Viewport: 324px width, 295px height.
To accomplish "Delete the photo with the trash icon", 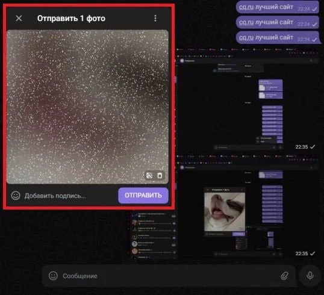I will click(x=160, y=176).
